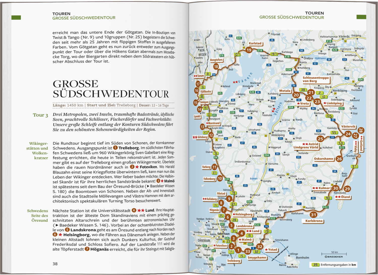
Task: Select the Karlskrona map label
Action: pyautogui.click(x=314, y=221)
